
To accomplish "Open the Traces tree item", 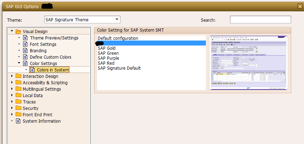I will pos(29,102).
